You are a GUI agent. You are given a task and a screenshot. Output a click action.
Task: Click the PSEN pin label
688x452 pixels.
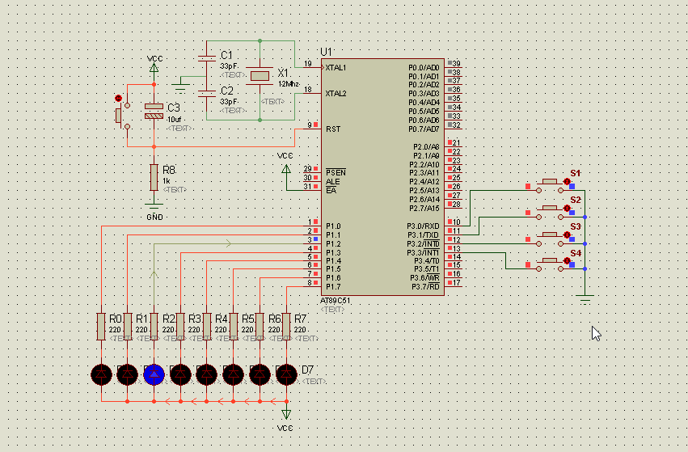click(x=336, y=172)
